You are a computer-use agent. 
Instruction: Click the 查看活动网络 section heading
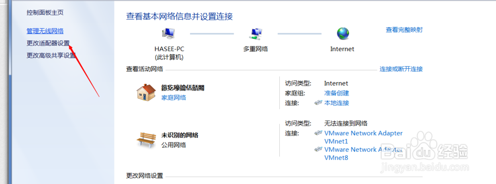point(144,69)
